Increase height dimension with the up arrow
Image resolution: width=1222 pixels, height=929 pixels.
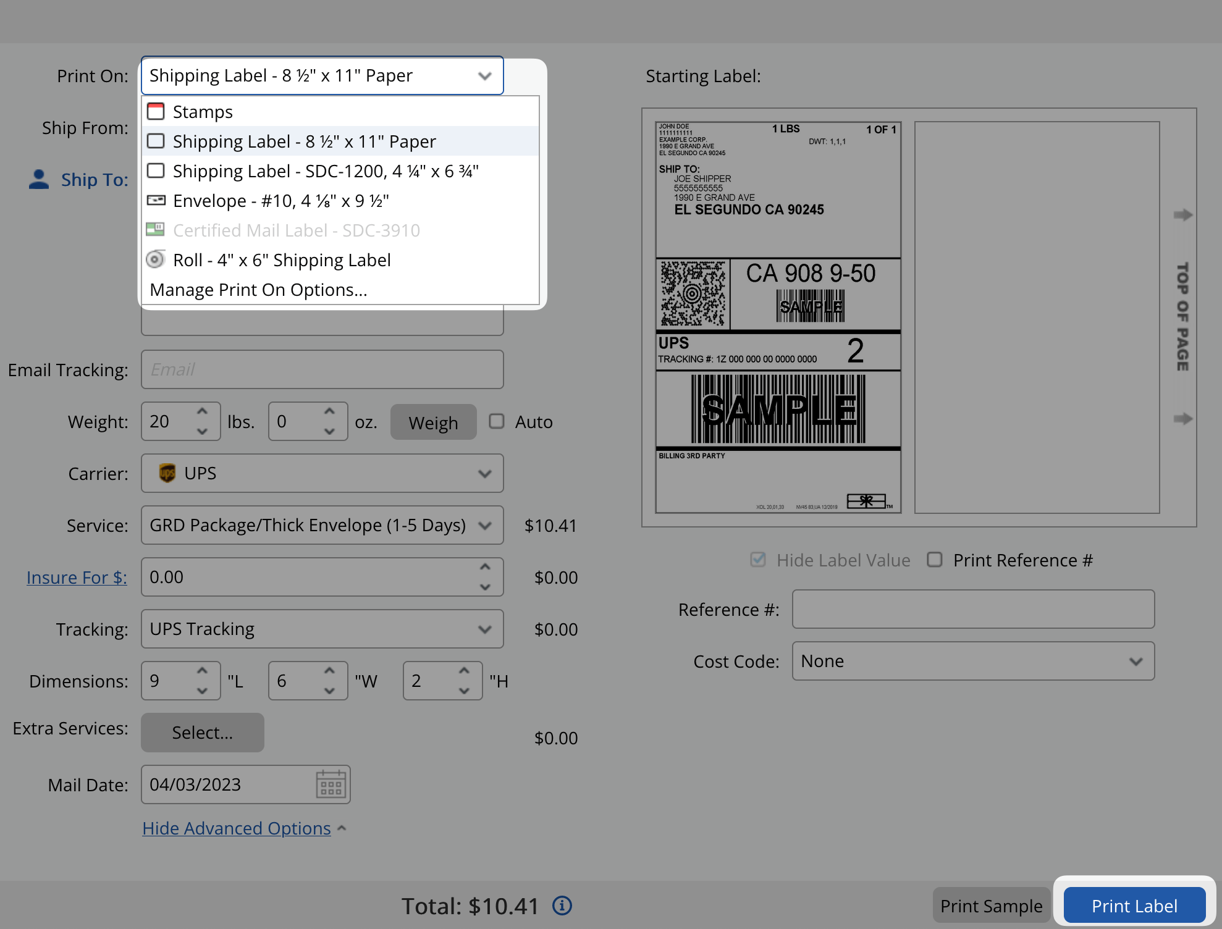tap(465, 671)
